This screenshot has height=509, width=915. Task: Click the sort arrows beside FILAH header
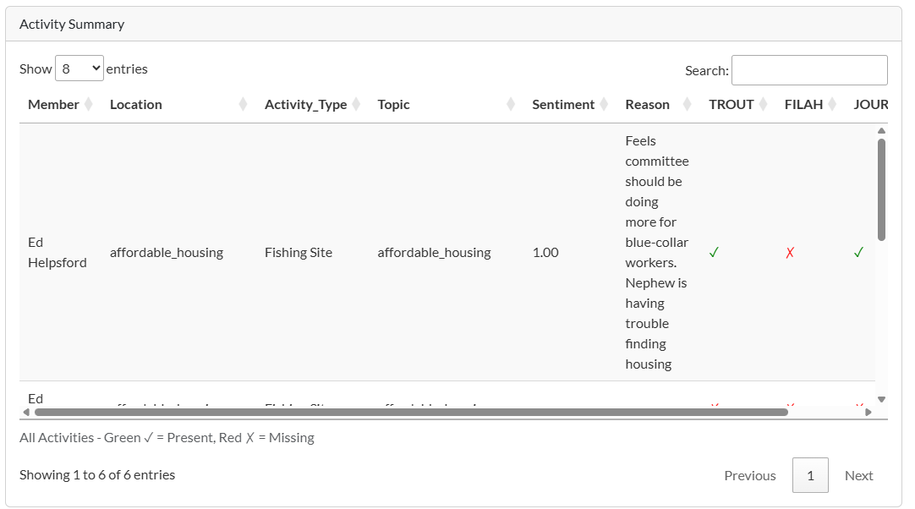(832, 105)
